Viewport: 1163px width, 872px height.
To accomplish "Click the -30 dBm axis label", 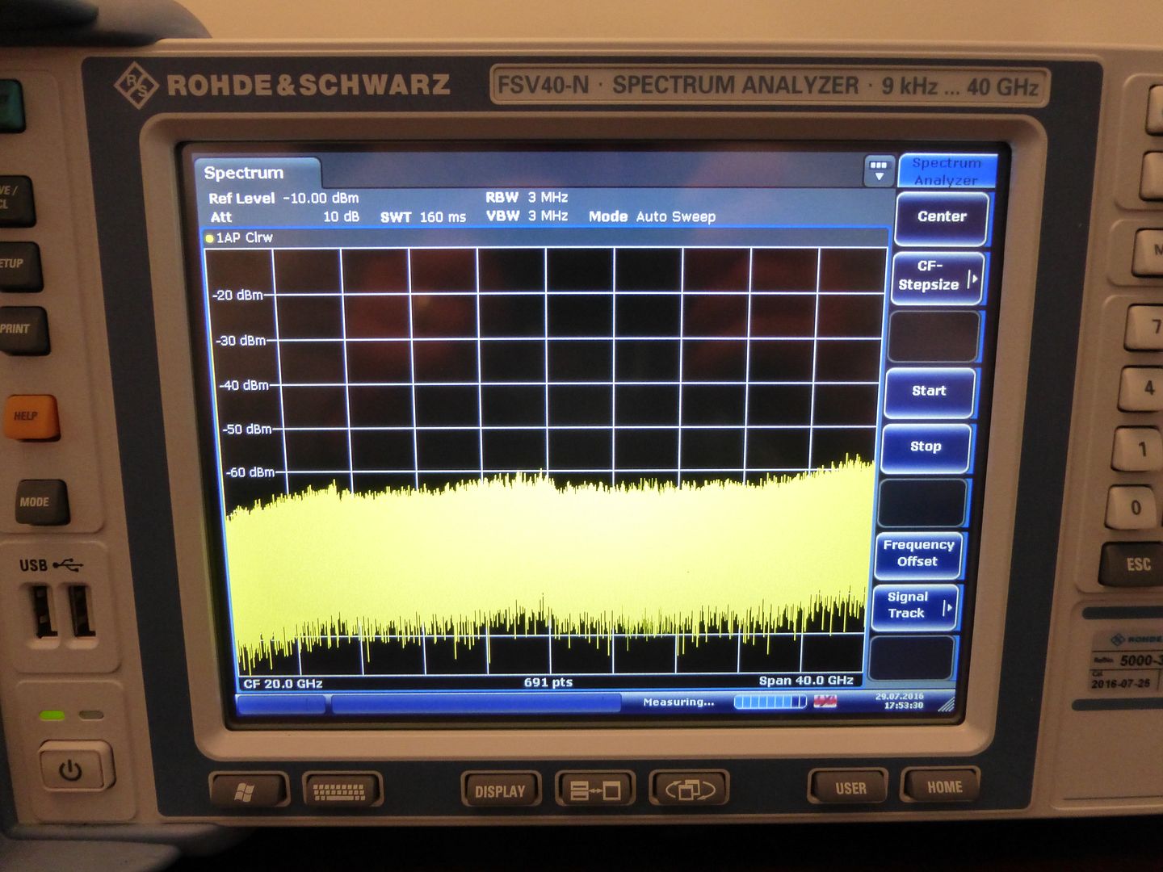I will (241, 341).
